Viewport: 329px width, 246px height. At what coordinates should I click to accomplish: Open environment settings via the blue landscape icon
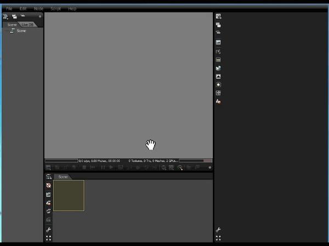pyautogui.click(x=218, y=68)
